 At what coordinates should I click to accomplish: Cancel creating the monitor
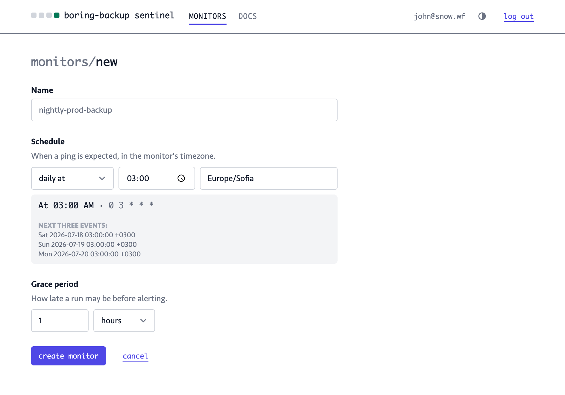(x=136, y=356)
